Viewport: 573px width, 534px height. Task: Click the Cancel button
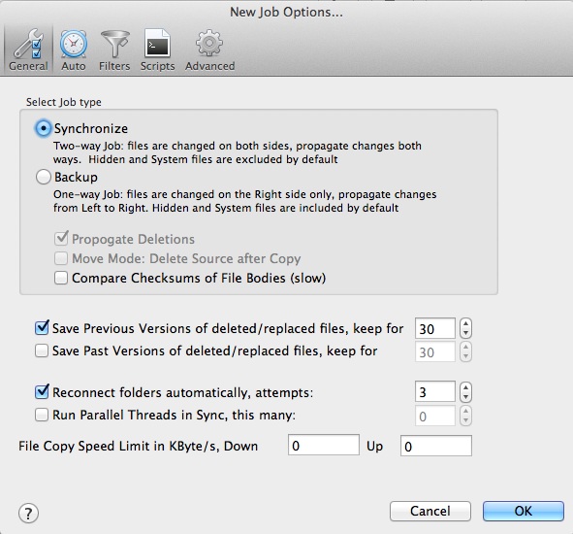tap(430, 511)
